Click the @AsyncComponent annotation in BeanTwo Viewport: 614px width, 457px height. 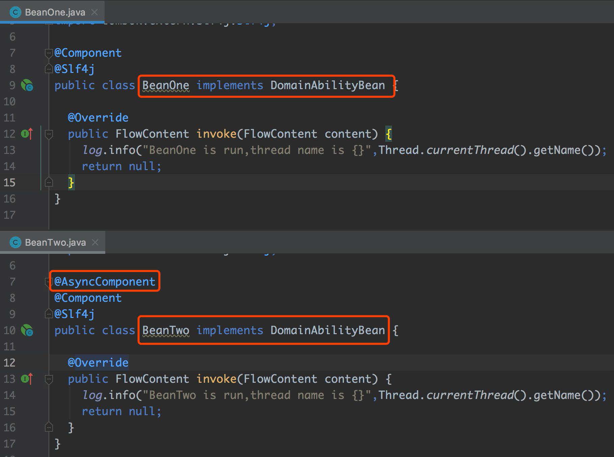105,281
